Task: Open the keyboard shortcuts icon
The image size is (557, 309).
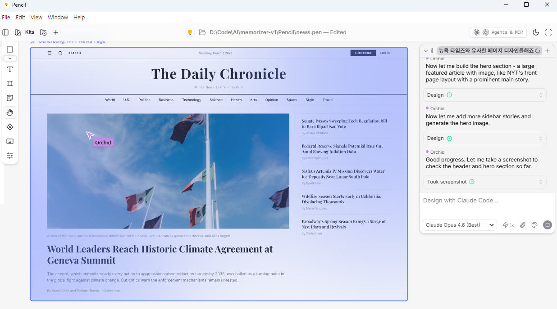Action: point(10,141)
